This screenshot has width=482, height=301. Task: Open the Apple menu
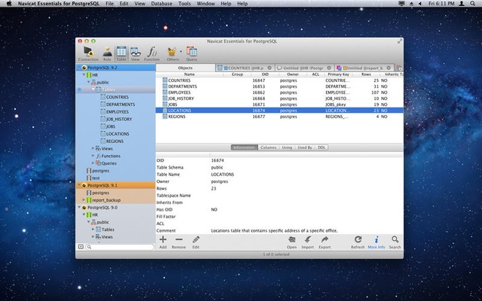pos(9,4)
